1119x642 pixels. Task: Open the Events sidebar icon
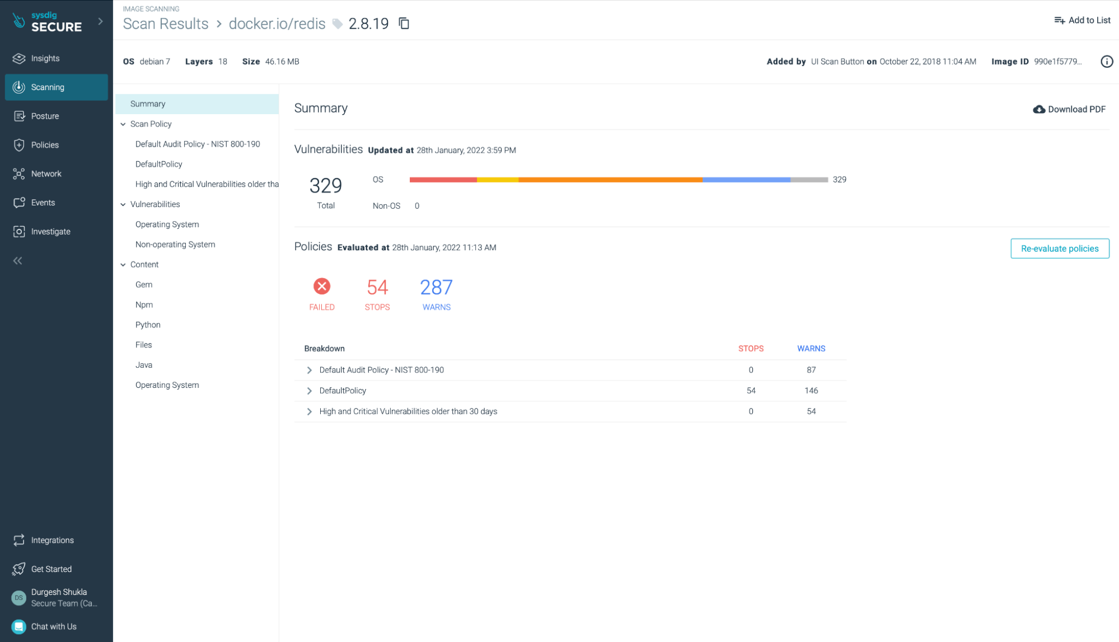(x=19, y=203)
